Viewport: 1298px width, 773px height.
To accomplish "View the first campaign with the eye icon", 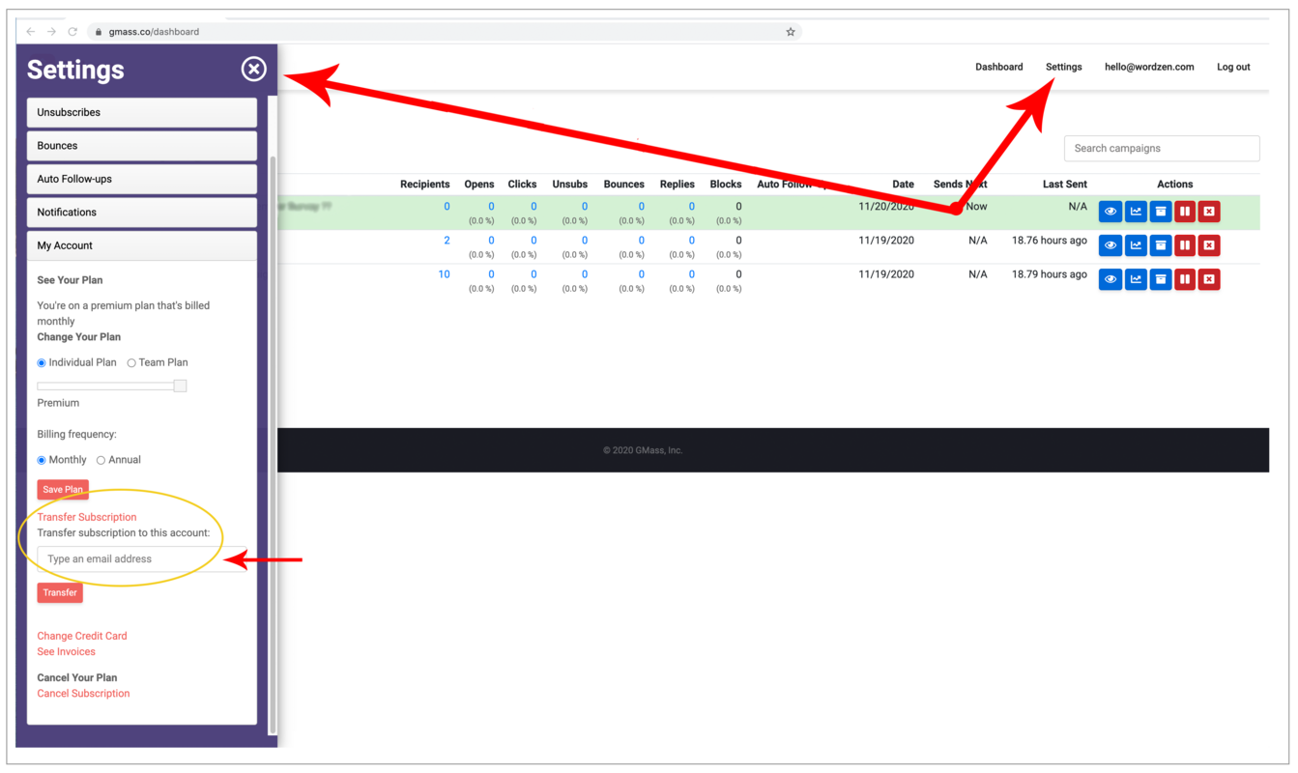I will (1110, 211).
